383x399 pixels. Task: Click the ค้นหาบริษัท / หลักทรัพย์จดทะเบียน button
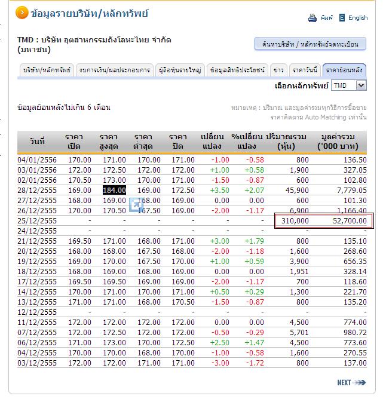[x=310, y=44]
